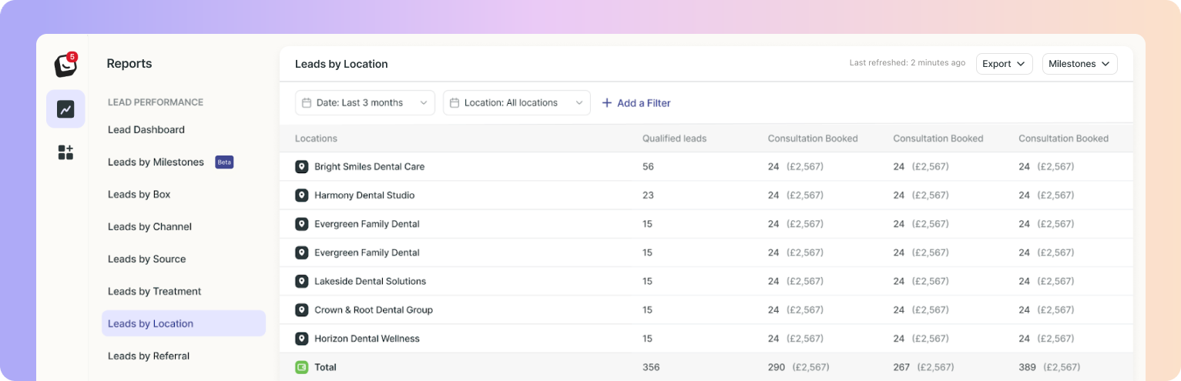Click the Last refreshed: 2 minutes ago text

coord(908,63)
